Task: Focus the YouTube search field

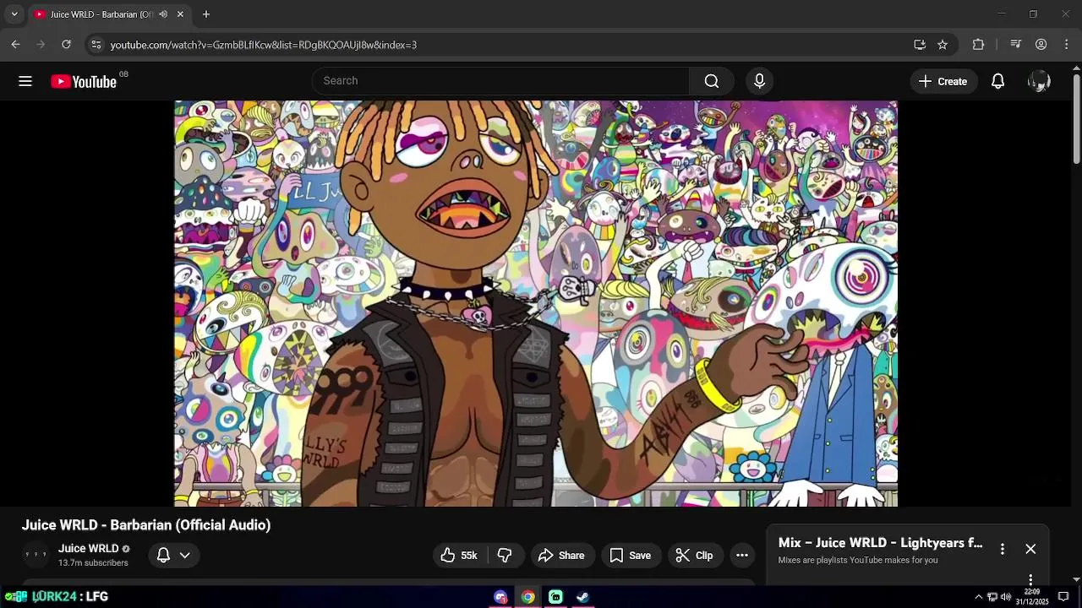Action: [x=500, y=81]
